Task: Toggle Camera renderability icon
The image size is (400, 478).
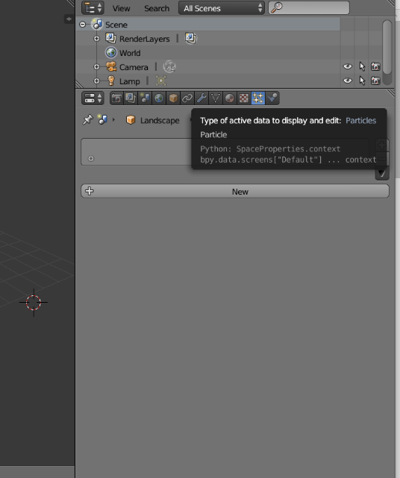Action: coord(375,66)
